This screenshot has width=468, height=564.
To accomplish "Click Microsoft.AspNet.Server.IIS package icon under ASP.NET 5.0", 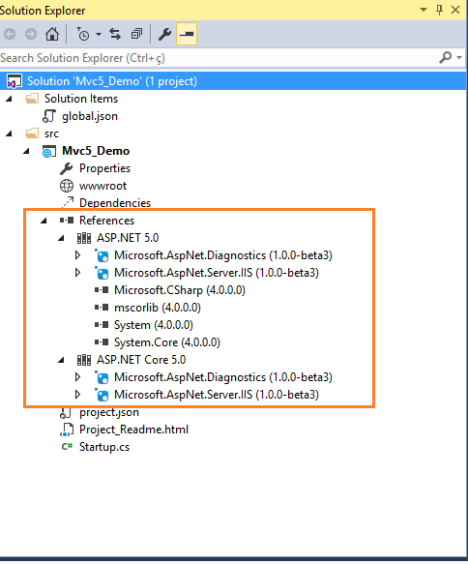I will pyautogui.click(x=102, y=273).
